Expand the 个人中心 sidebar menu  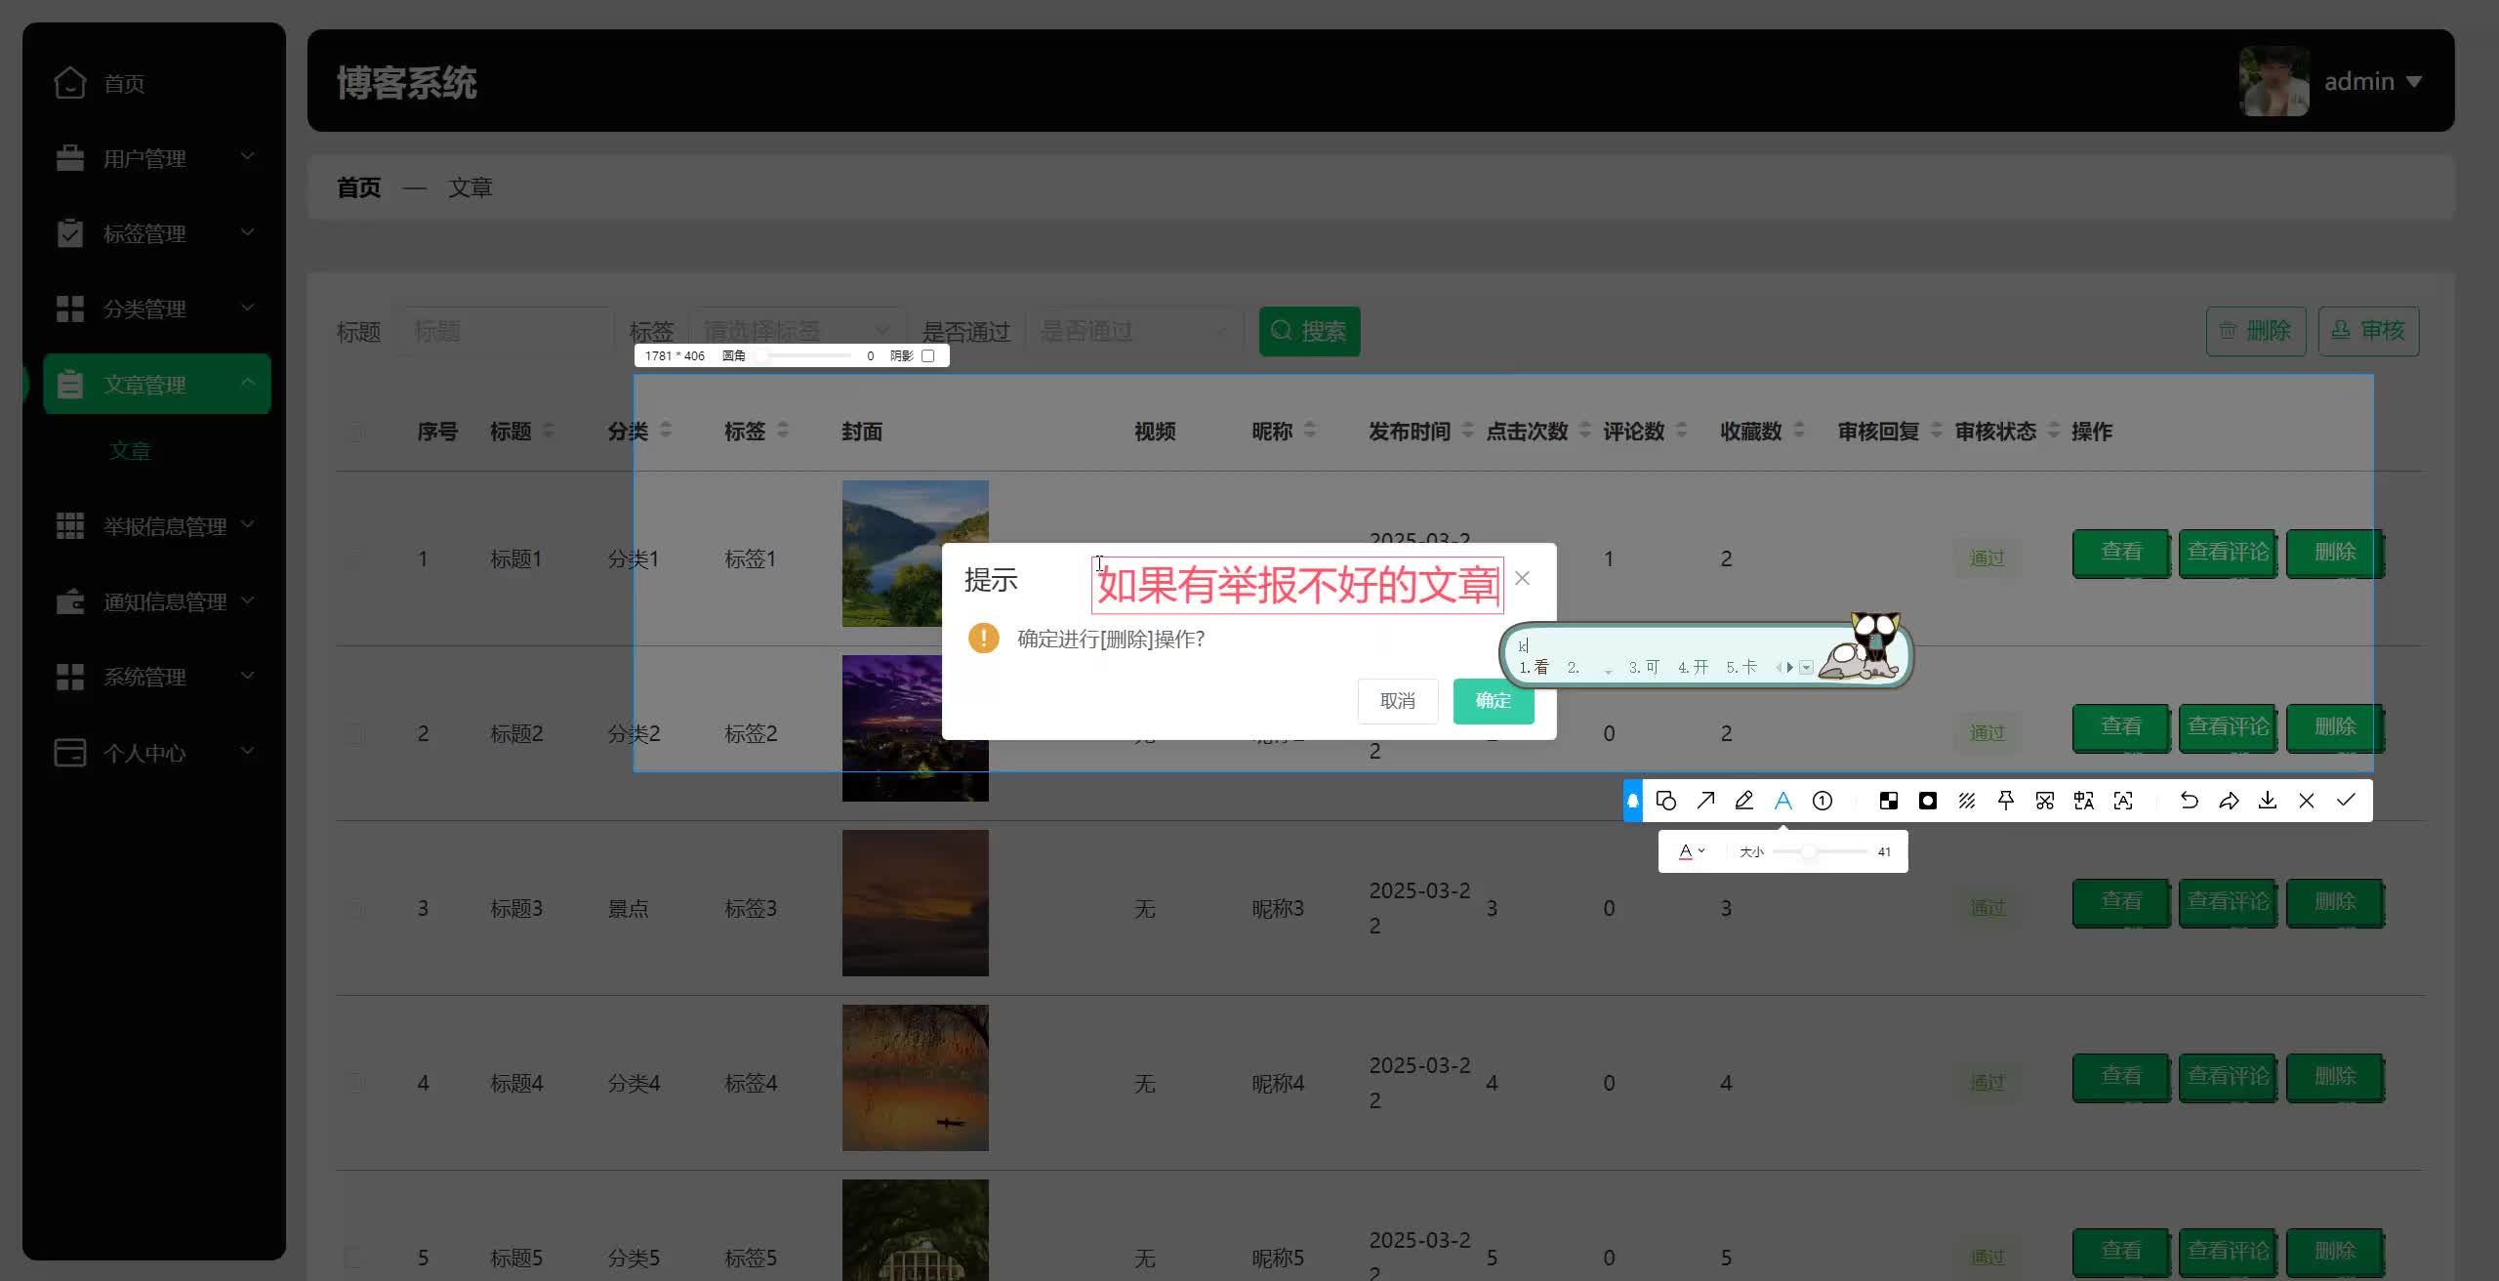[x=156, y=753]
